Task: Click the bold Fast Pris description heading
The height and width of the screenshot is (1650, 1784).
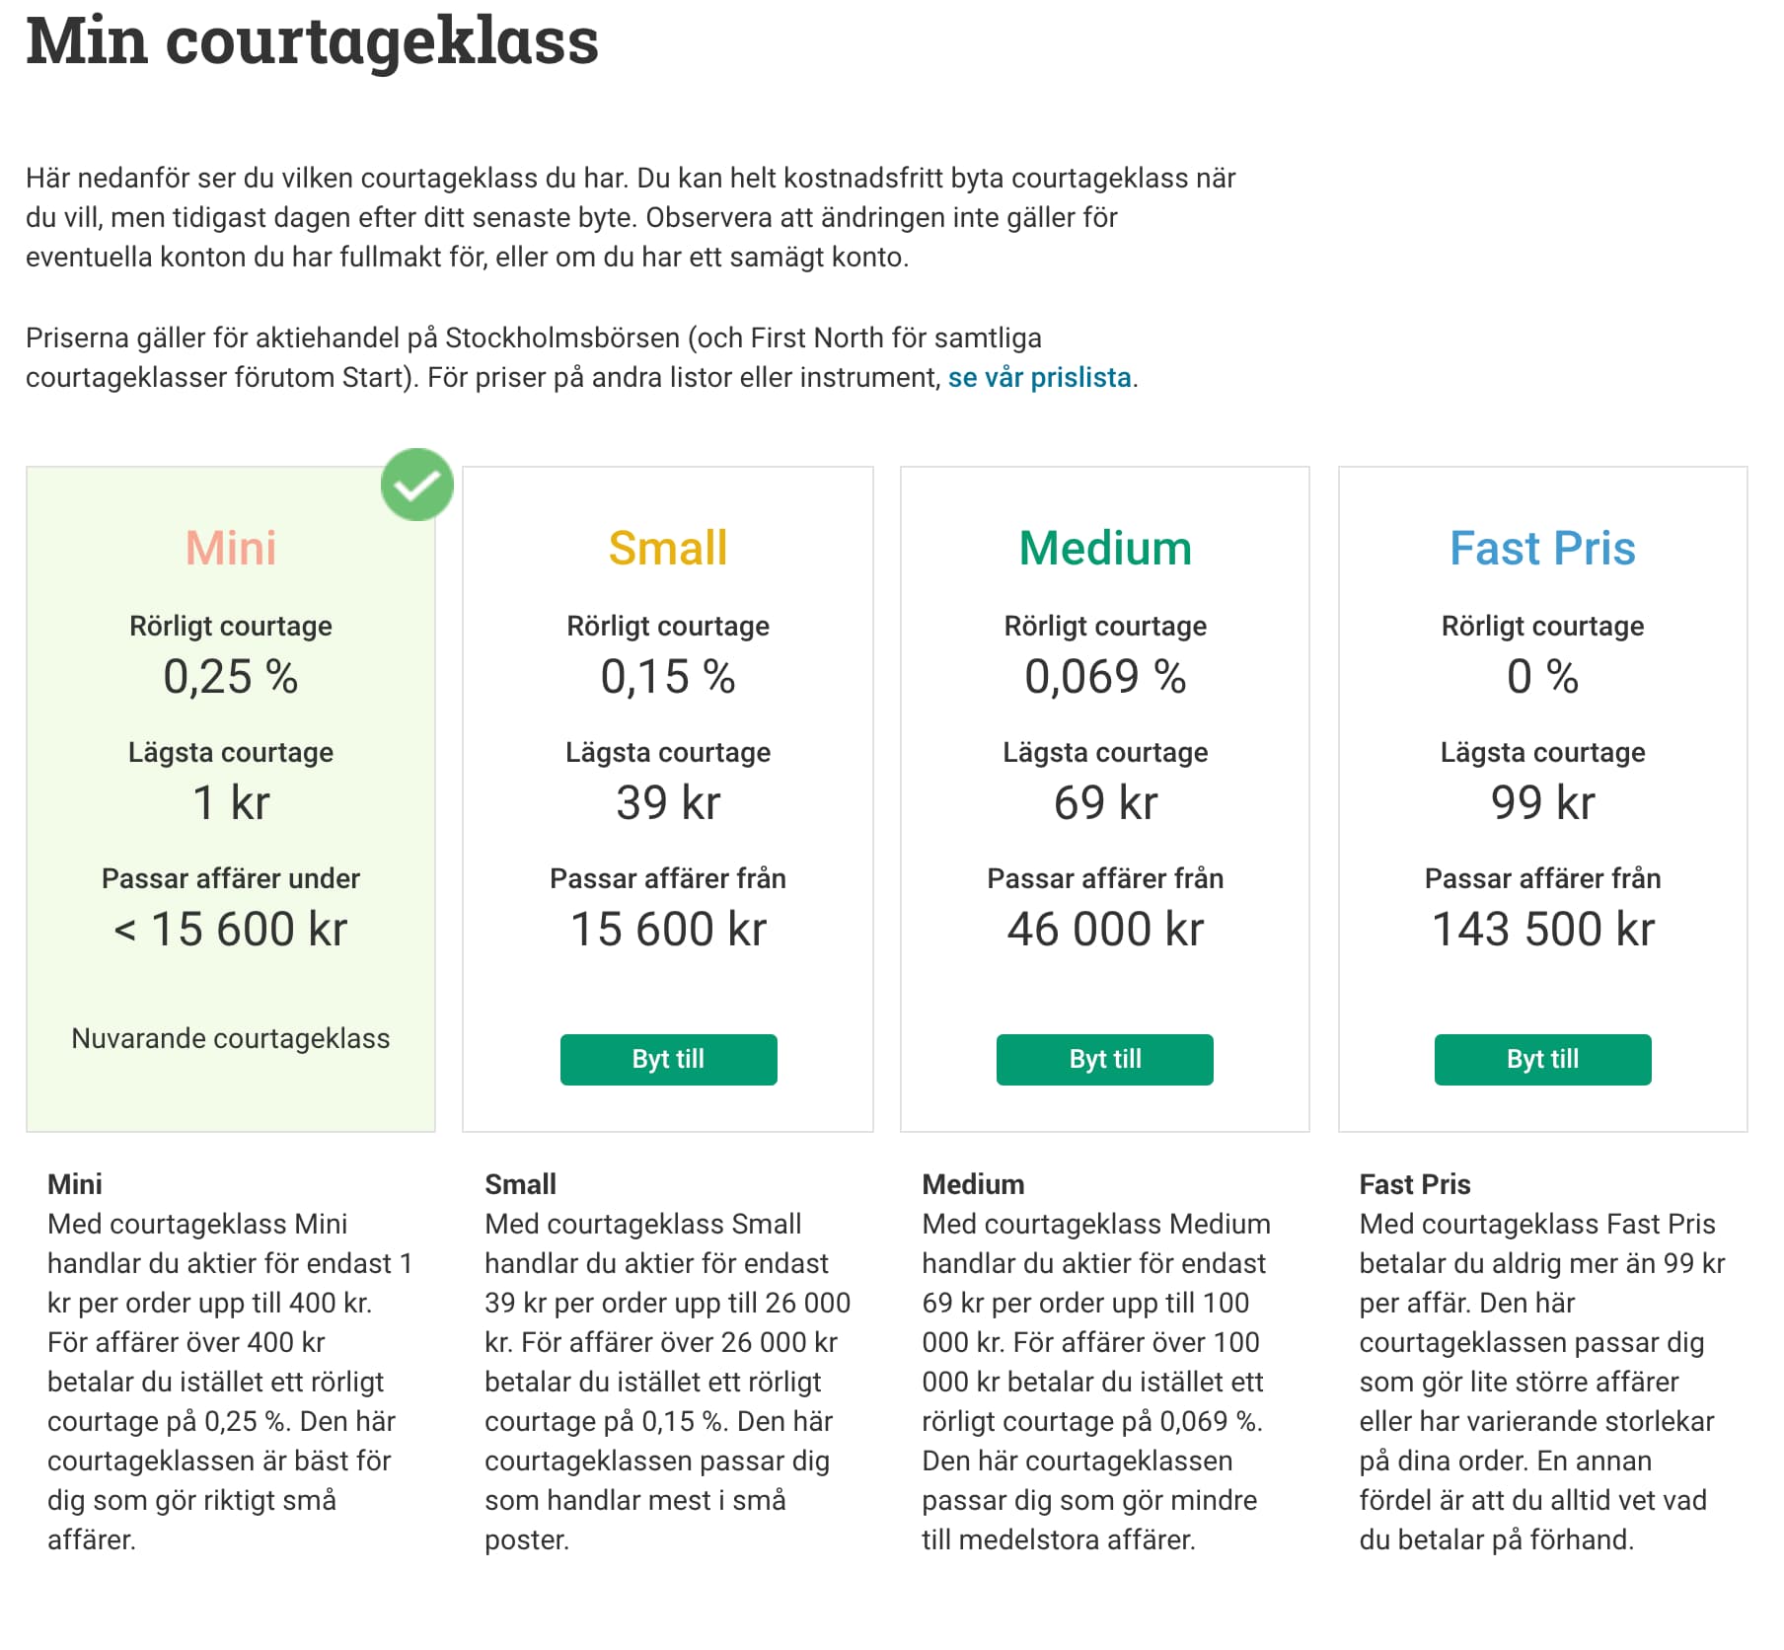Action: pyautogui.click(x=1415, y=1184)
